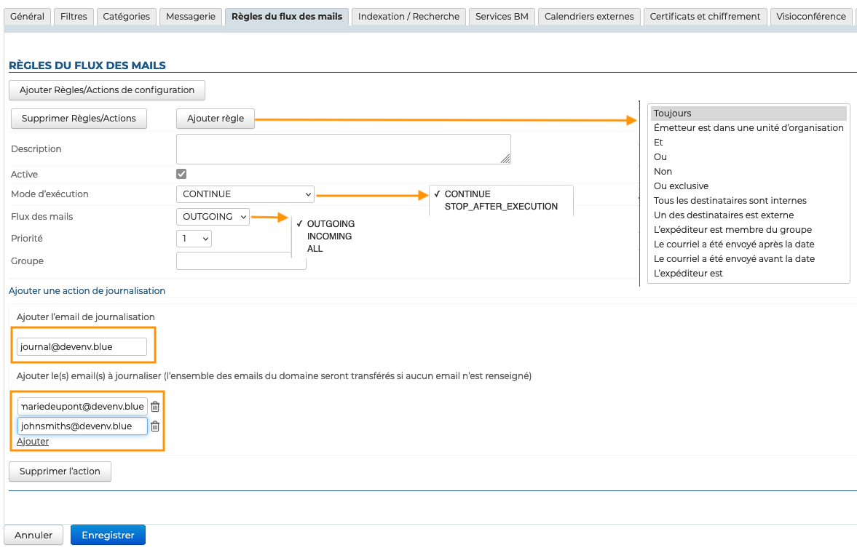Click into the Description text area

(x=343, y=149)
